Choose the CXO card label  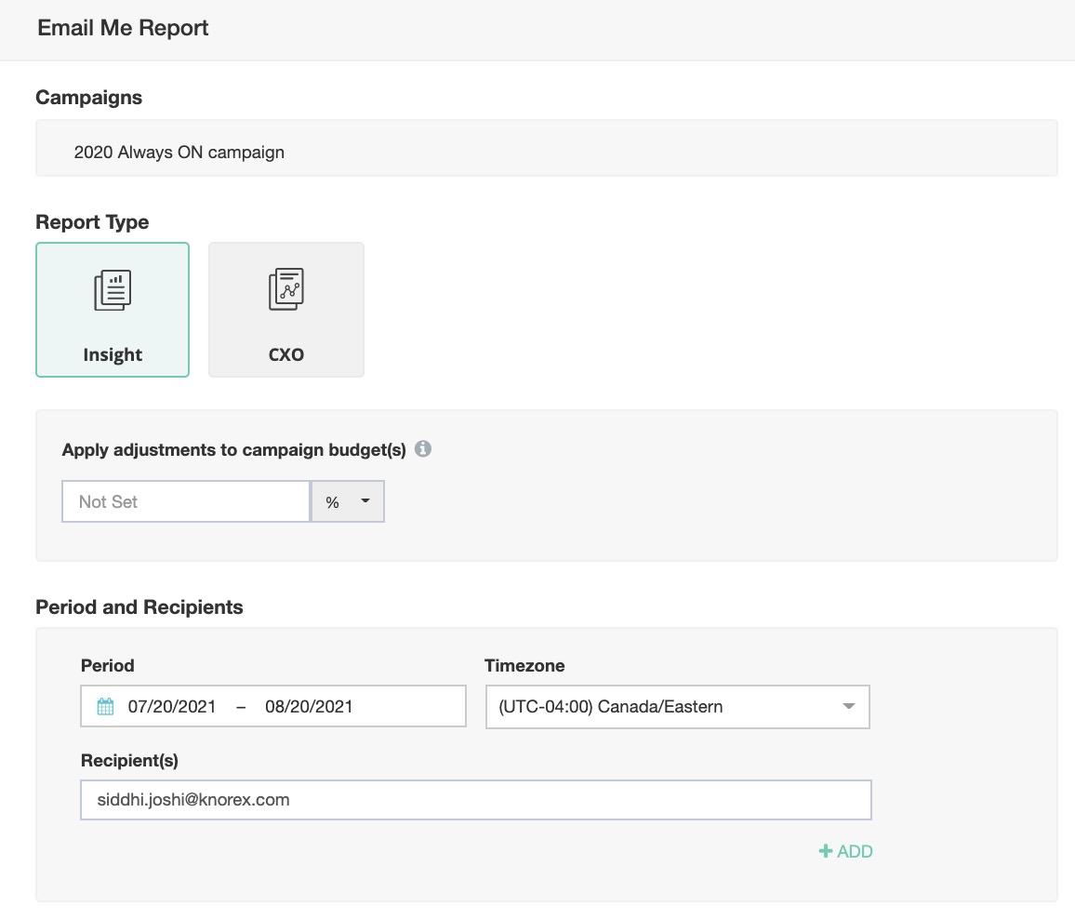(285, 354)
